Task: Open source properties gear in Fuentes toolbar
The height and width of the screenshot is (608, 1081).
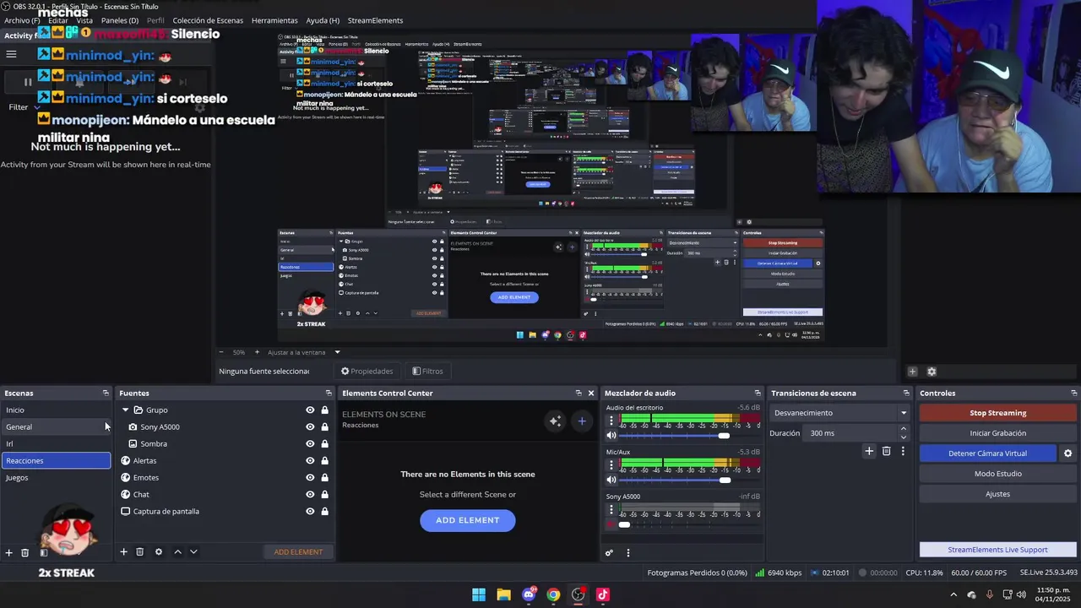Action: [x=159, y=551]
